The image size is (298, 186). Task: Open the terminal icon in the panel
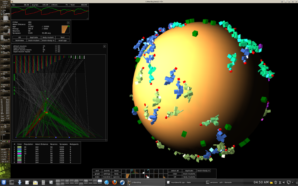(x=12, y=182)
